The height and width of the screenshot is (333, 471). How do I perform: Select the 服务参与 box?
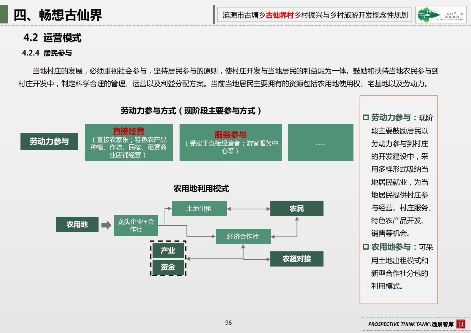[x=231, y=142]
